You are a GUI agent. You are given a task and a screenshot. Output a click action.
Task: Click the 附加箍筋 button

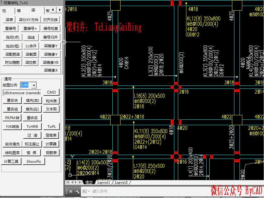click(12, 63)
